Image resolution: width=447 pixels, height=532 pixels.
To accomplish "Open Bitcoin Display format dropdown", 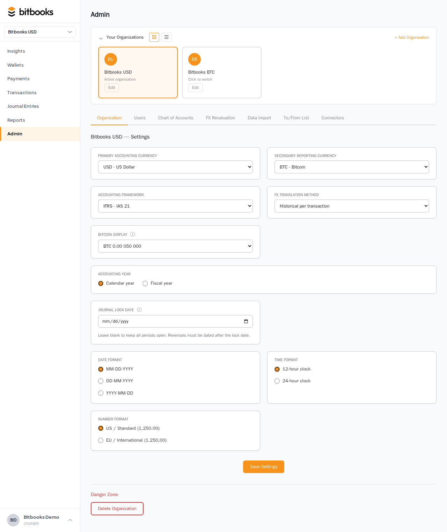I will [175, 246].
